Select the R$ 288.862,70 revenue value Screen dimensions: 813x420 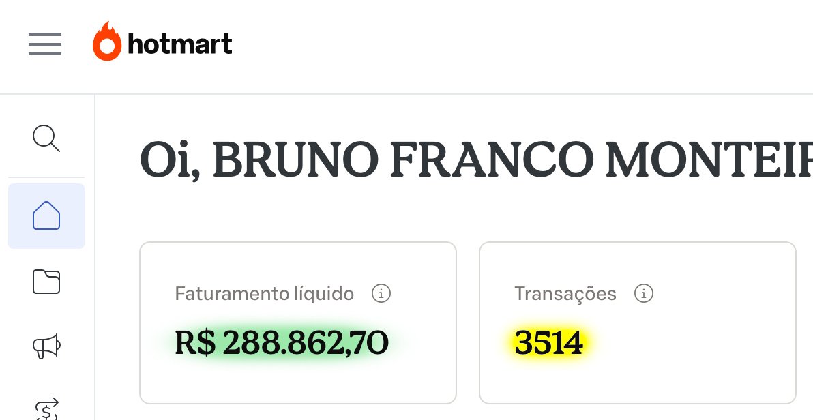point(282,343)
